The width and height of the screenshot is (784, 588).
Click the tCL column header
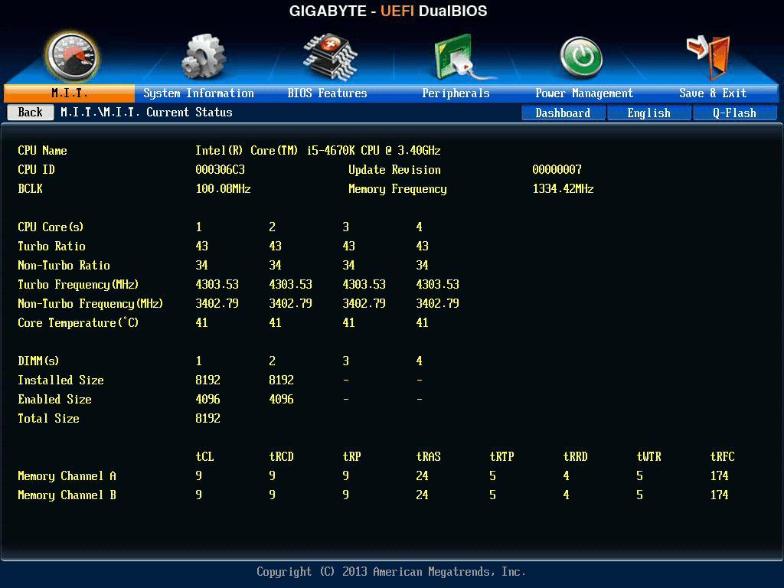click(204, 456)
